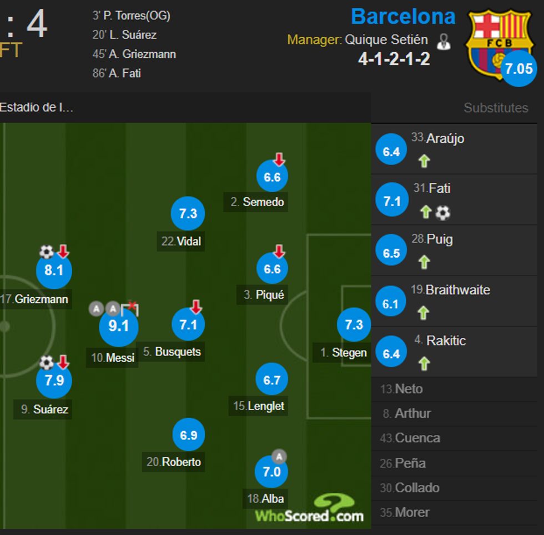
Task: Click Stegen's 7.3 goalkeeper rating
Action: click(354, 324)
